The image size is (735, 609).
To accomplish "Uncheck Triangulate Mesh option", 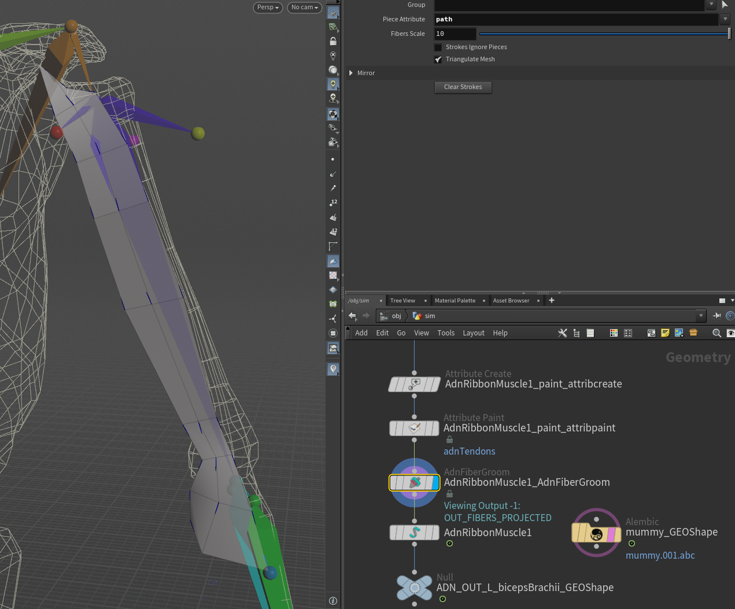I will (438, 60).
